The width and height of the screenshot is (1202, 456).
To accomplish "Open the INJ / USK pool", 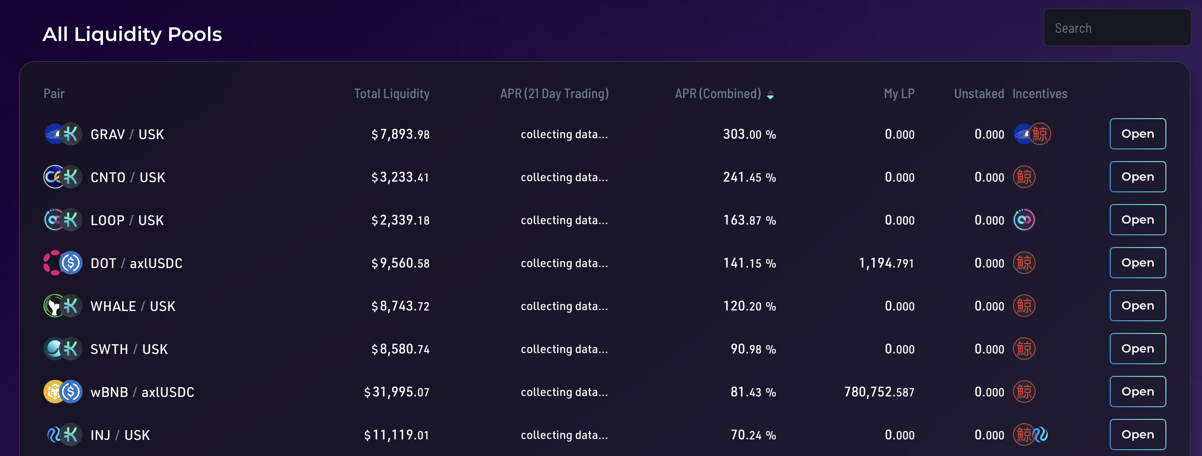I will click(x=1138, y=435).
